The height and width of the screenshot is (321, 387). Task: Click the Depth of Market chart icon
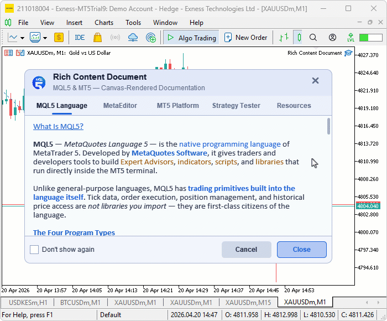tap(8, 53)
